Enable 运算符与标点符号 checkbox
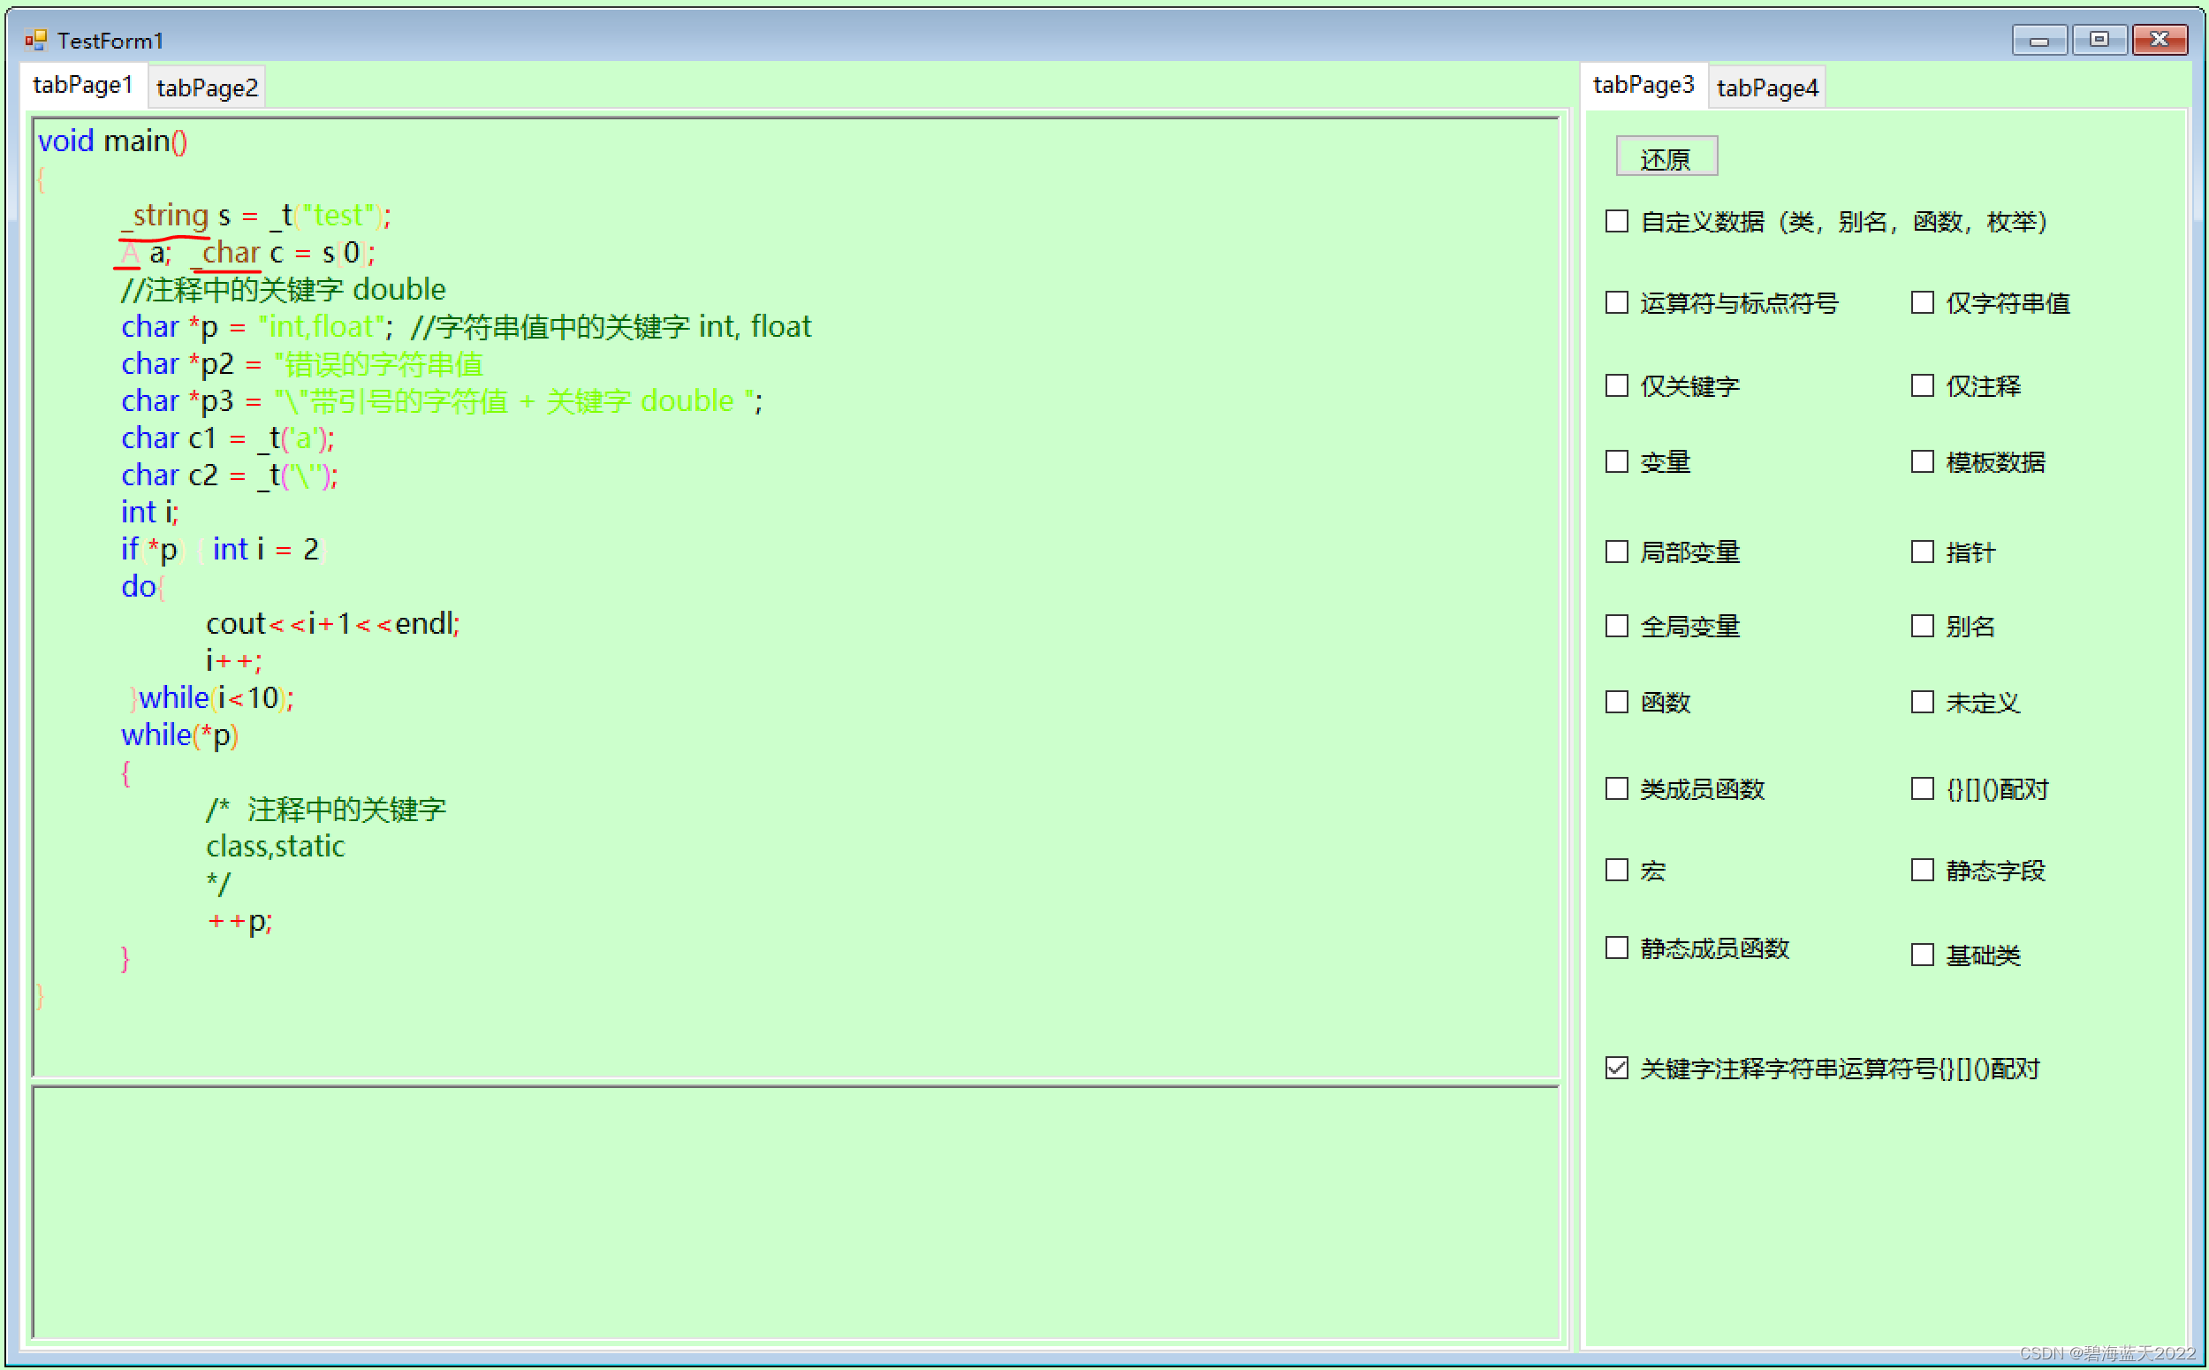The width and height of the screenshot is (2209, 1370). [x=1617, y=302]
